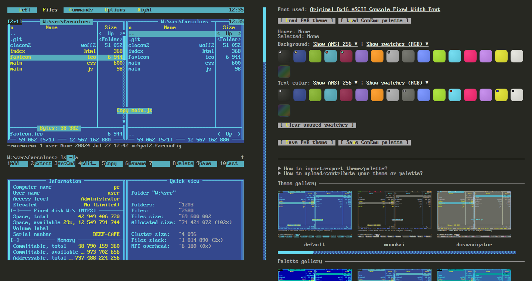The width and height of the screenshot is (532, 281).
Task: Click the Copy main.js popup
Action: click(134, 110)
